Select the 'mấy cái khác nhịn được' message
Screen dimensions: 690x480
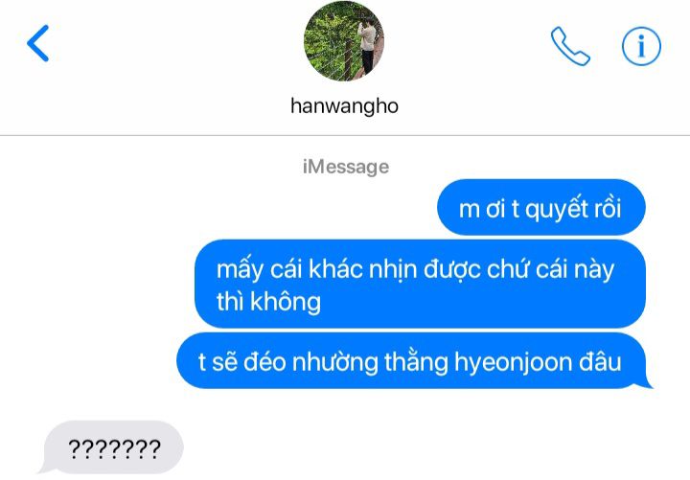pyautogui.click(x=421, y=285)
